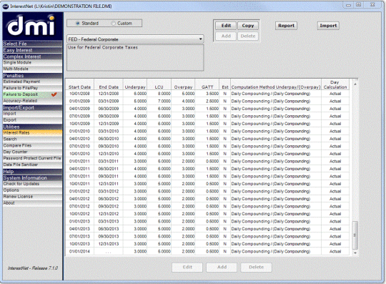Select the row starting 01/01/2009

click(x=207, y=102)
